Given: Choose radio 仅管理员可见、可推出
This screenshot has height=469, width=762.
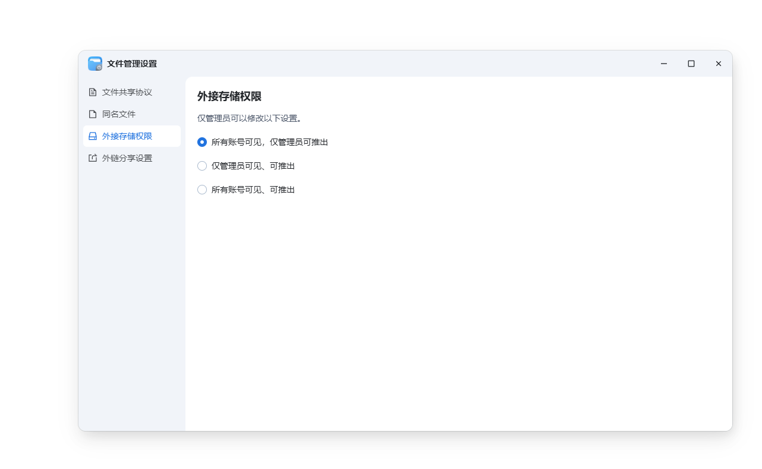Looking at the screenshot, I should coord(202,166).
